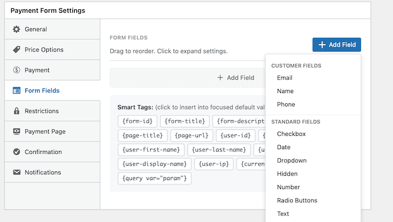Insert the {user-last-name} smart tag
Screen dimensions: 393x222
click(219, 150)
